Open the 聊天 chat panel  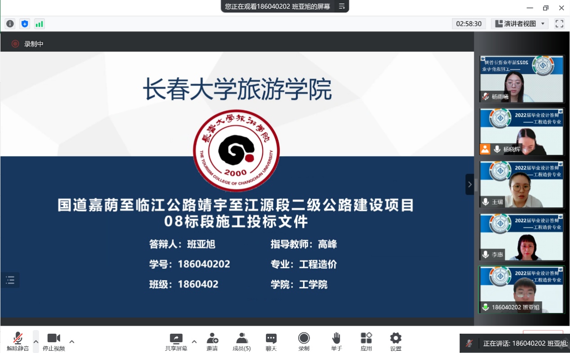click(271, 342)
